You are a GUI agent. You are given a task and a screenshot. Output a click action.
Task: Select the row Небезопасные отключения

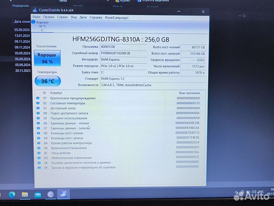[118, 158]
